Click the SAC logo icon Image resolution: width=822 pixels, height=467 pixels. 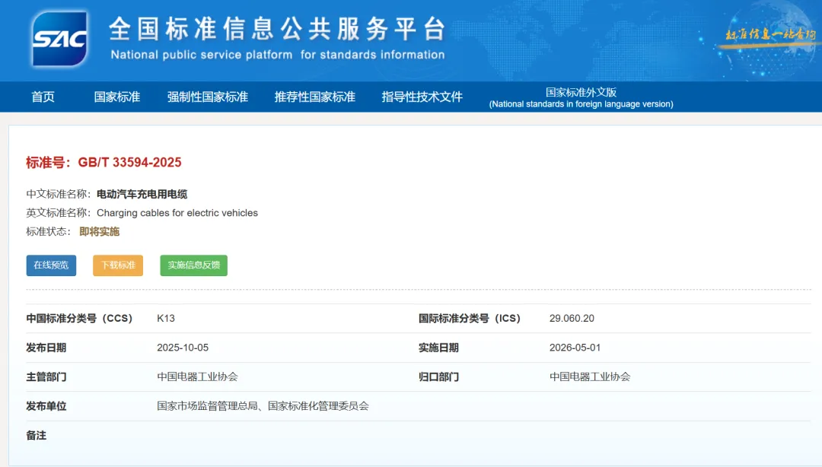point(59,39)
